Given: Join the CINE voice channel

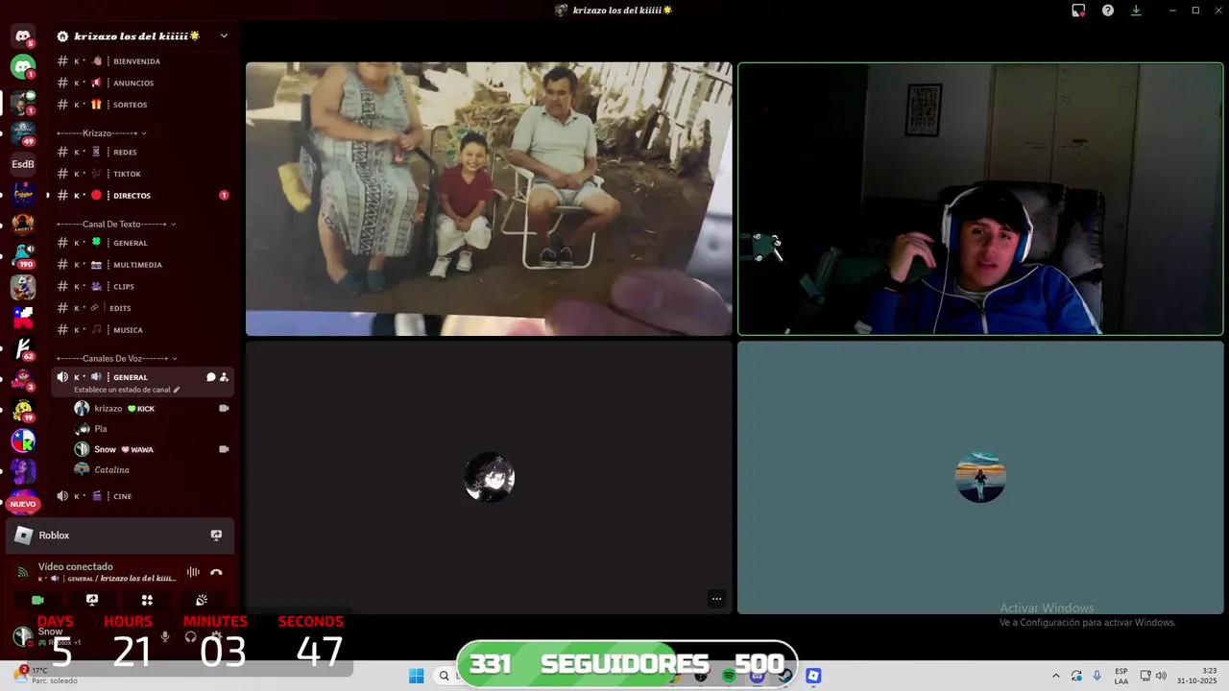Looking at the screenshot, I should pos(142,496).
